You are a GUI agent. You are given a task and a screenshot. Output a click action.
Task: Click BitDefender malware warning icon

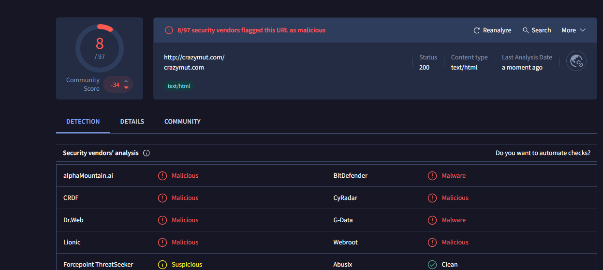(432, 176)
